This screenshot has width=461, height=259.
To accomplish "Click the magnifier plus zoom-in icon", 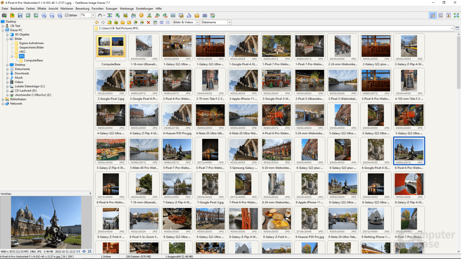I will coord(44,15).
